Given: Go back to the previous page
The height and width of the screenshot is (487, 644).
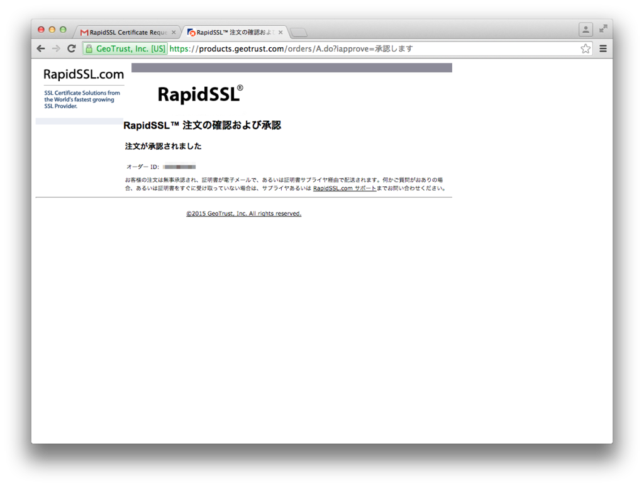Looking at the screenshot, I should pos(41,48).
